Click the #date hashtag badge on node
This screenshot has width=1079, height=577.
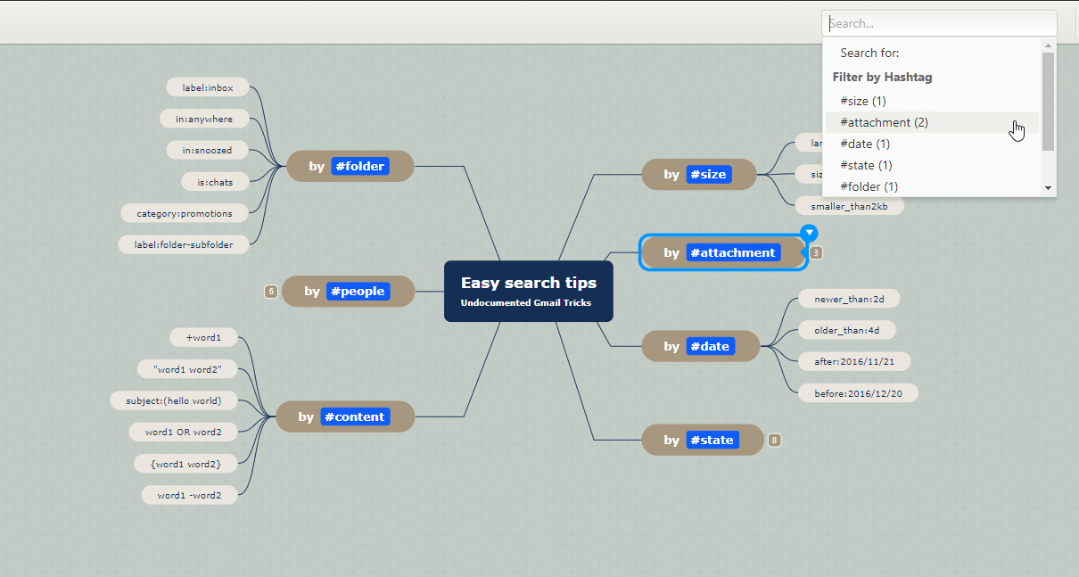(x=711, y=346)
